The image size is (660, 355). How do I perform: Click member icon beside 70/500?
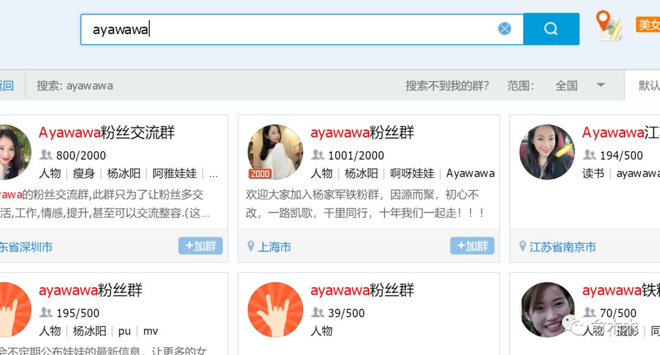pos(589,312)
